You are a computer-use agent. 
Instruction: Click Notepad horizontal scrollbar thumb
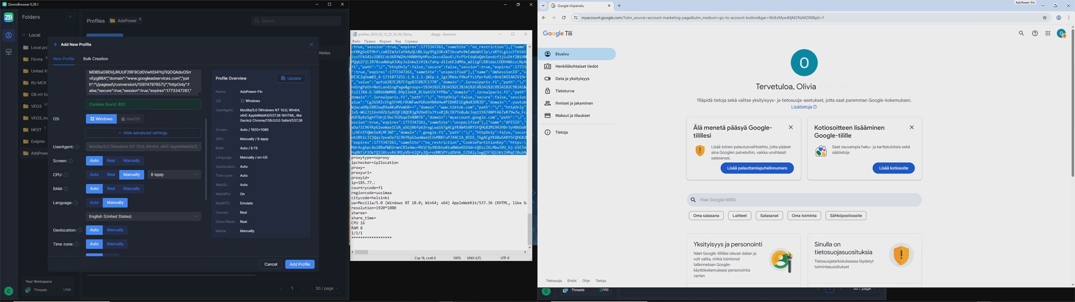click(361, 252)
